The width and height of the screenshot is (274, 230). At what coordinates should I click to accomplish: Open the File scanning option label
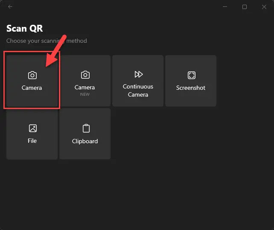32,141
